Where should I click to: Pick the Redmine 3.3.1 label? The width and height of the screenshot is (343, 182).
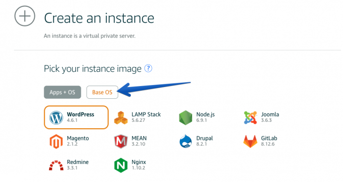pos(77,165)
